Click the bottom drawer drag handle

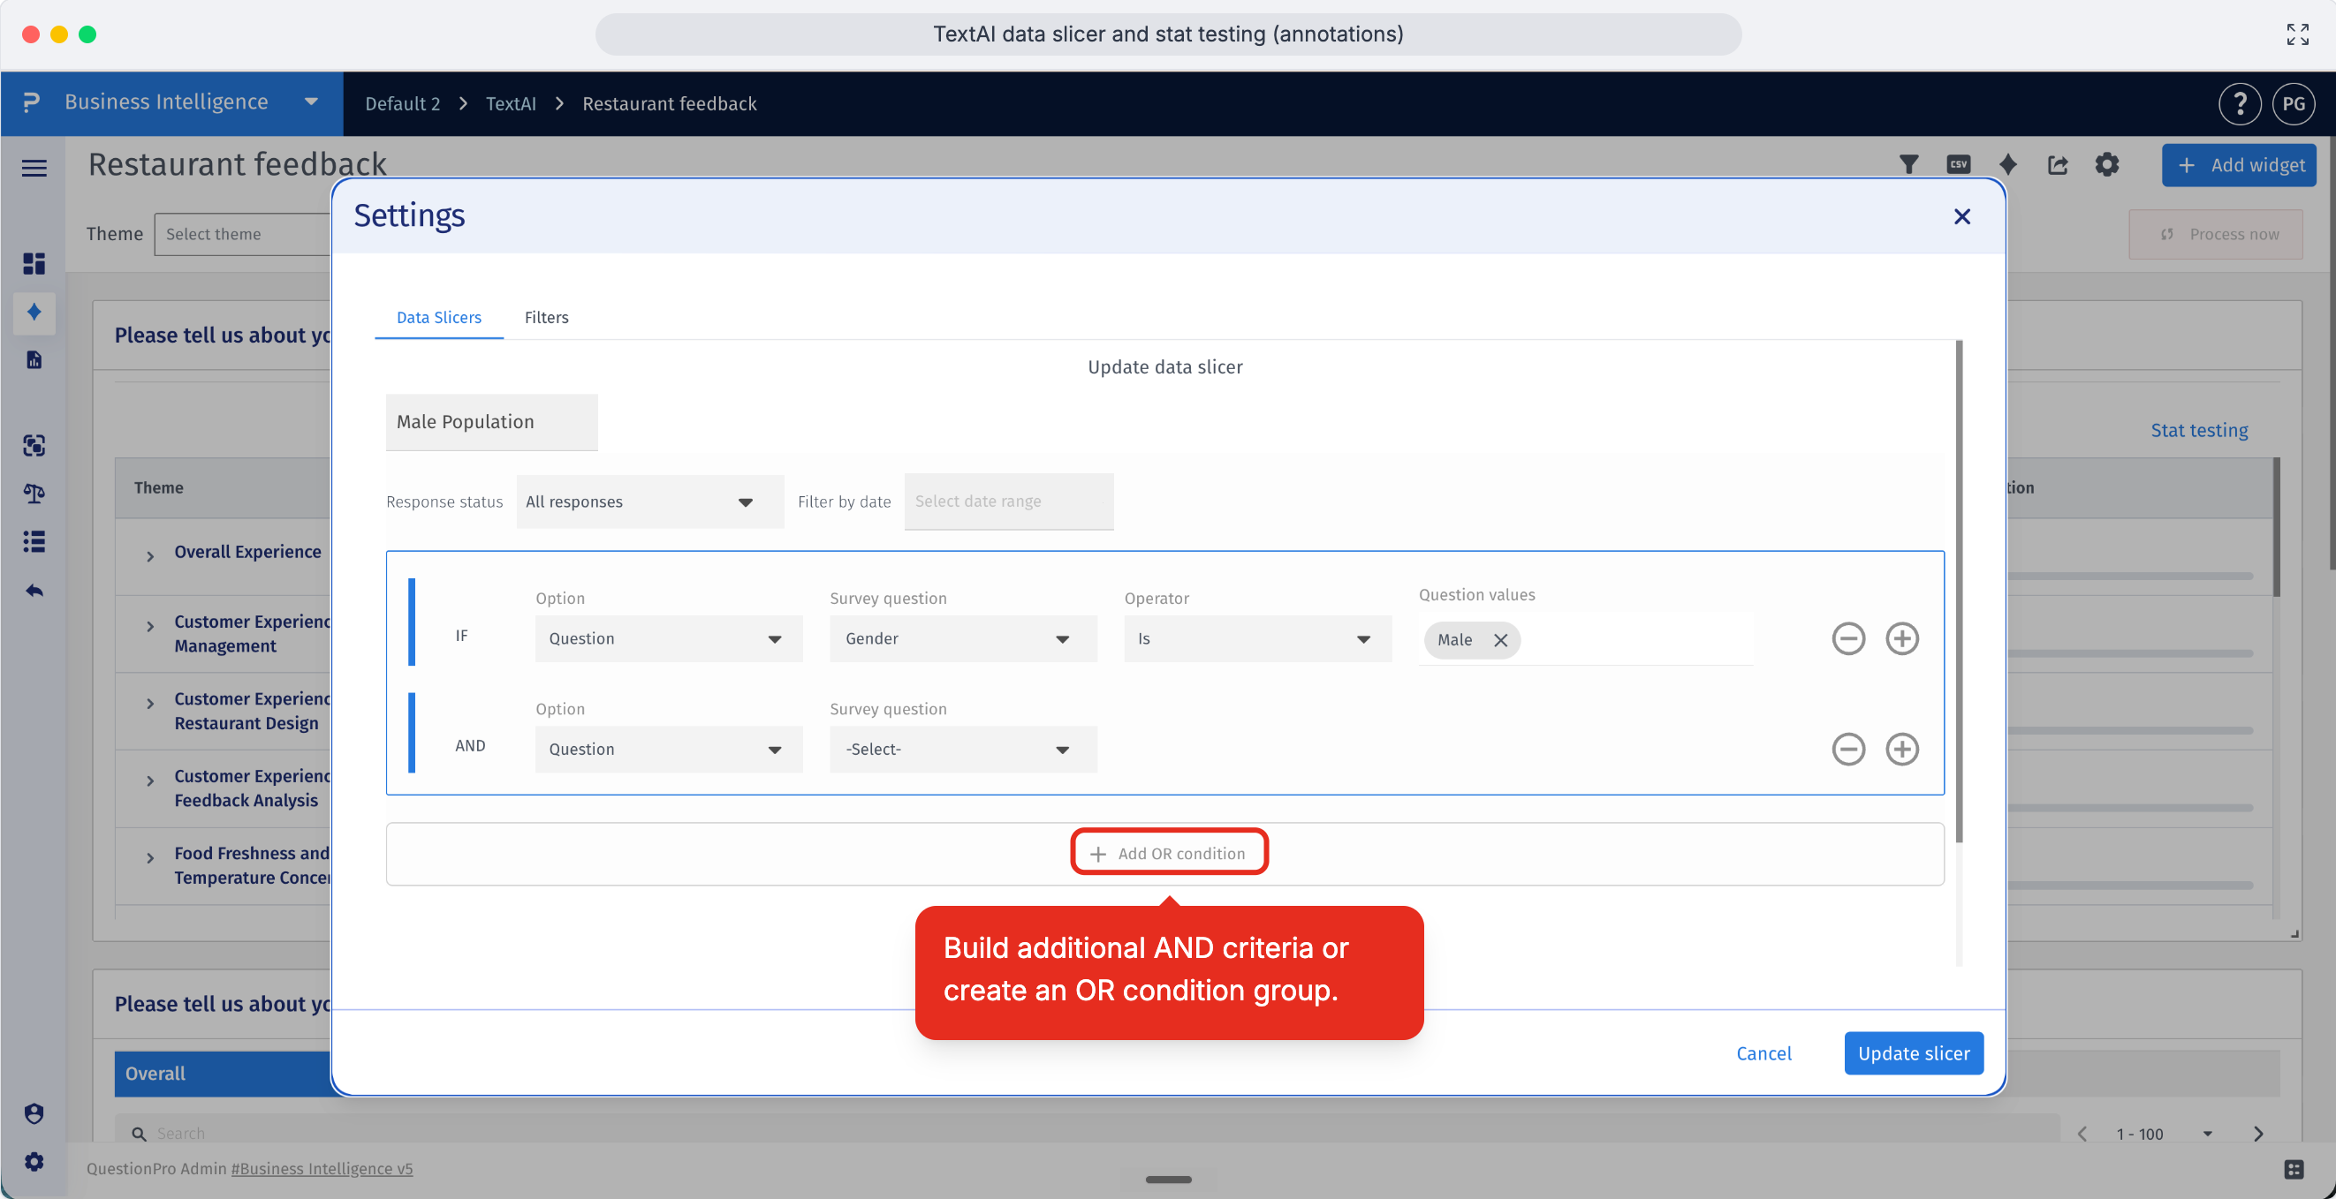[1168, 1179]
